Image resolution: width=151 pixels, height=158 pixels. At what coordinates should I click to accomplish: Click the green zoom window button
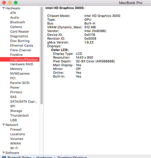[16, 3]
